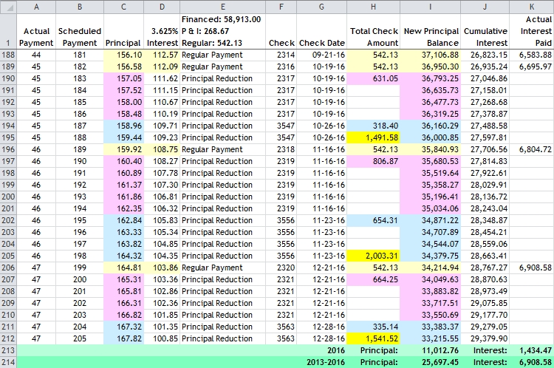Select 2016 interest total 1,434.47
Viewport: 554px width, 368px height.
(x=532, y=350)
